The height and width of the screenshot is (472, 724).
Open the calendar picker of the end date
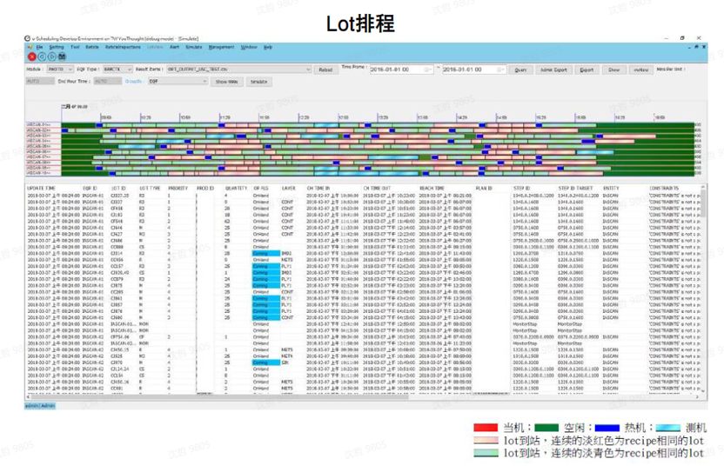pyautogui.click(x=500, y=70)
